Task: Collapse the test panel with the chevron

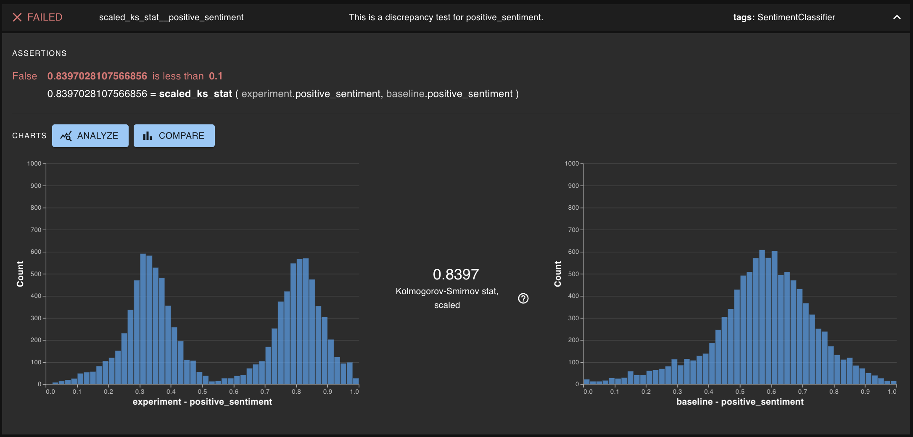Action: [897, 17]
